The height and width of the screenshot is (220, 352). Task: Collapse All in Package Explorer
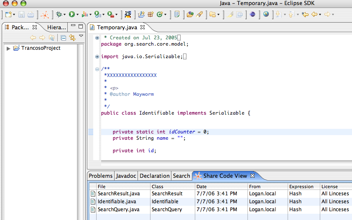coord(64,38)
